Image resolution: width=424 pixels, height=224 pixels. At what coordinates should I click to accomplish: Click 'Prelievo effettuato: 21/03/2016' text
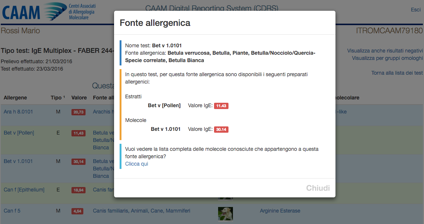click(x=37, y=61)
